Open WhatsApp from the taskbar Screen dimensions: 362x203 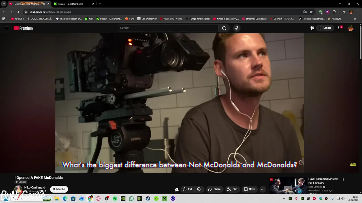pyautogui.click(x=131, y=198)
